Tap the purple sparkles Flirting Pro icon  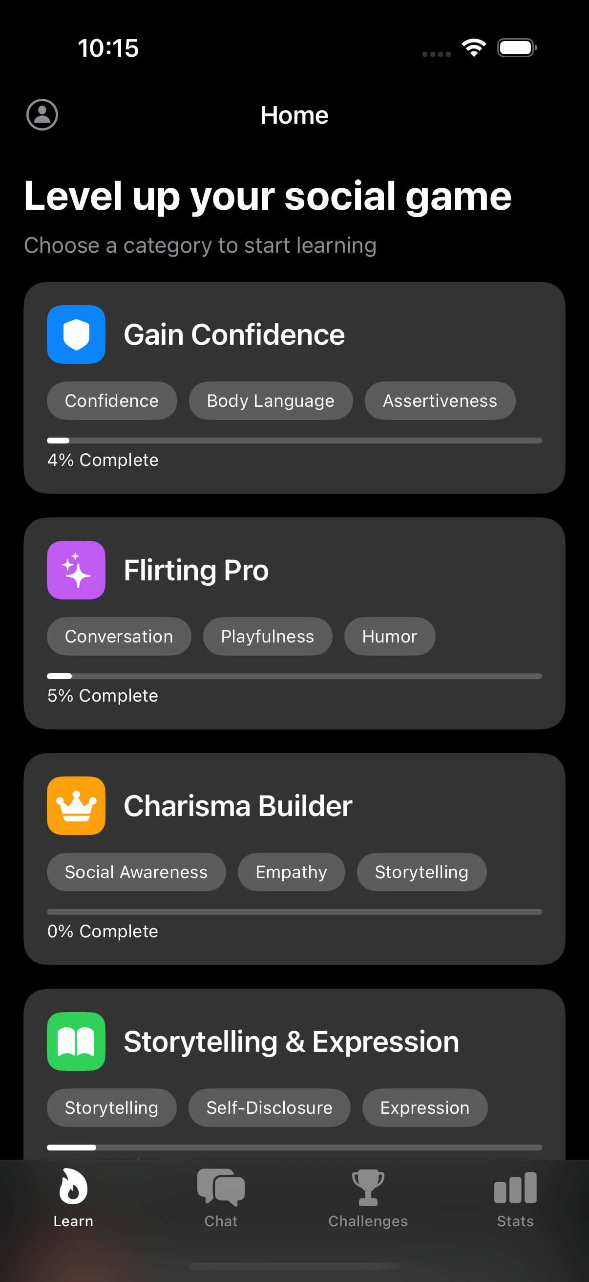76,570
